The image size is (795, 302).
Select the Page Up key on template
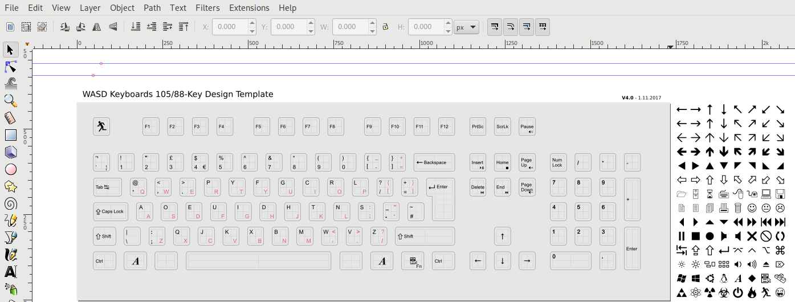pyautogui.click(x=527, y=162)
